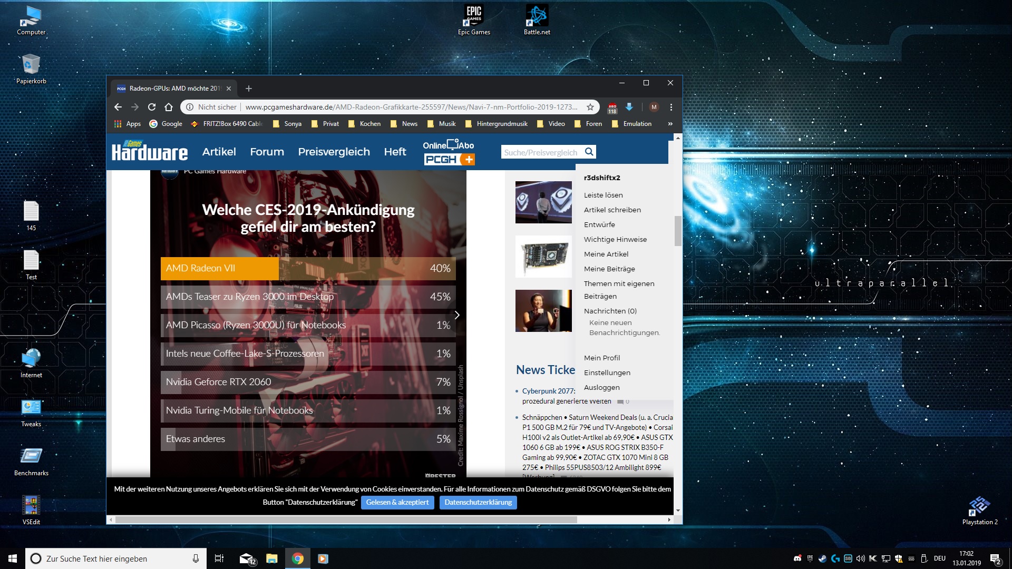The height and width of the screenshot is (569, 1012).
Task: Click the Chrome address bar URL
Action: pos(411,107)
